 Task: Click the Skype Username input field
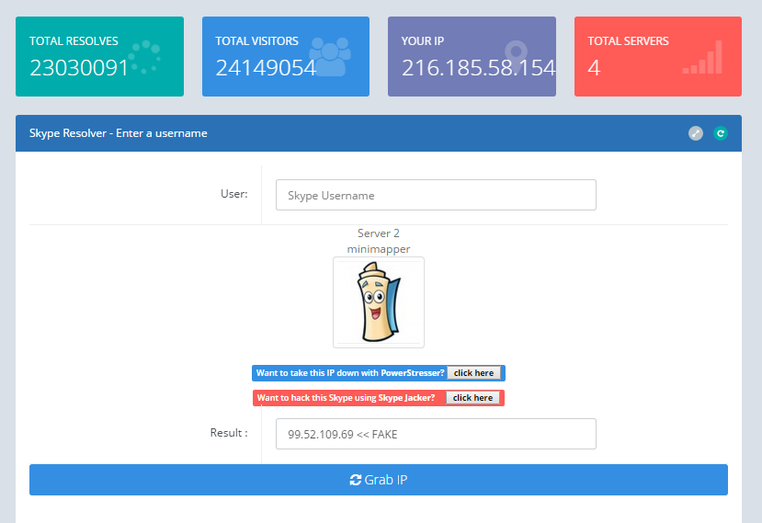[x=436, y=195]
